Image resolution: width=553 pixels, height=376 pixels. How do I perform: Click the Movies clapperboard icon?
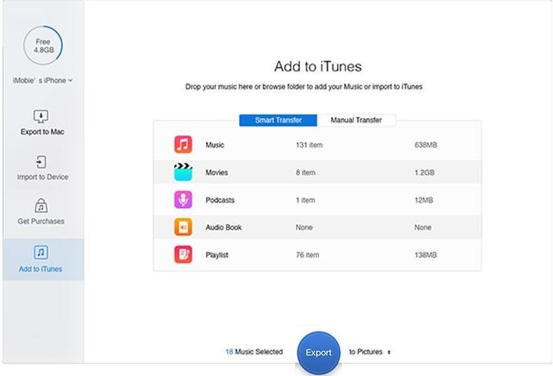[183, 172]
